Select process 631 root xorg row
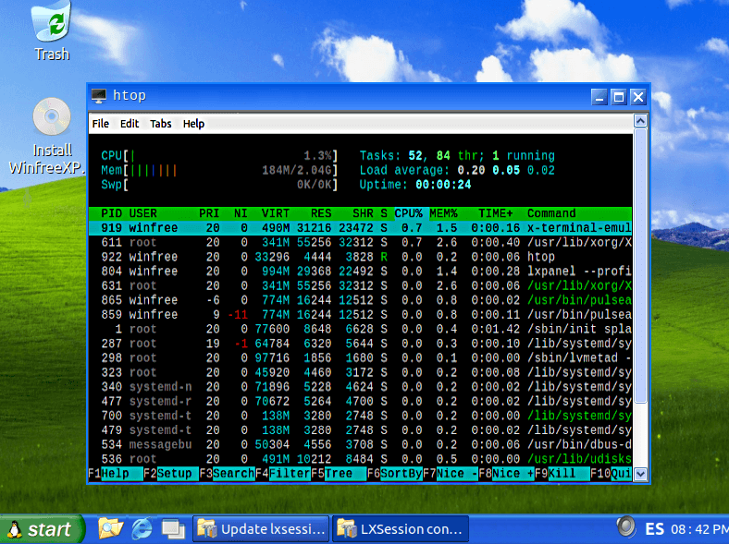The height and width of the screenshot is (544, 729). [x=360, y=285]
